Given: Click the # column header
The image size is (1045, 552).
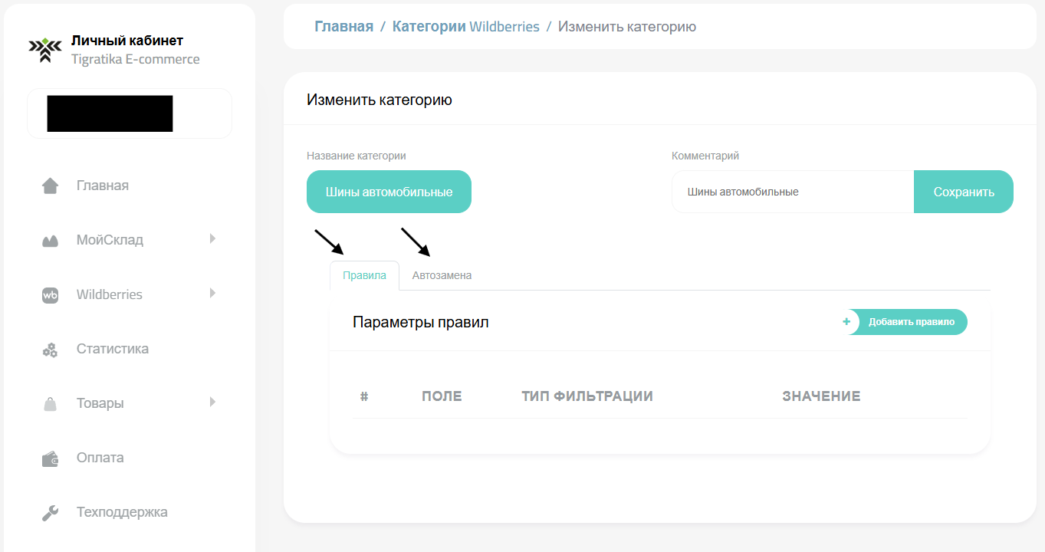Looking at the screenshot, I should tap(364, 396).
